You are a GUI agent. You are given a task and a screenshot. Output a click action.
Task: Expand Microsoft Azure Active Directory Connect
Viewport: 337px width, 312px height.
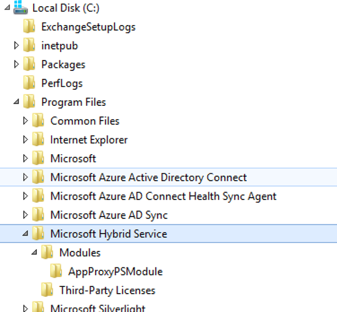(25, 177)
